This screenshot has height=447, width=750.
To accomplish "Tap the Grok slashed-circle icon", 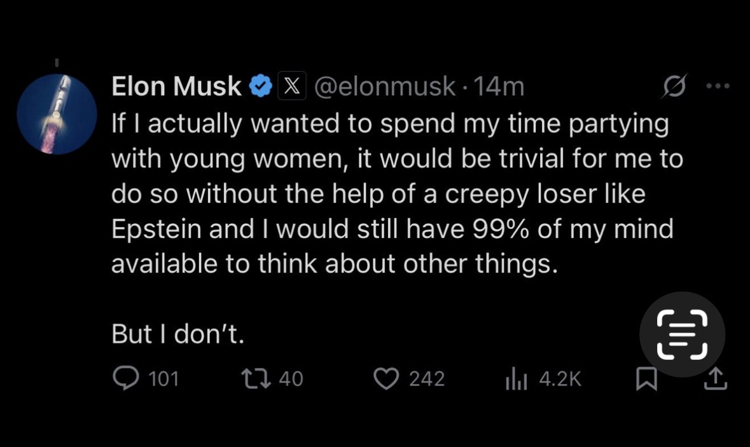I will [674, 86].
